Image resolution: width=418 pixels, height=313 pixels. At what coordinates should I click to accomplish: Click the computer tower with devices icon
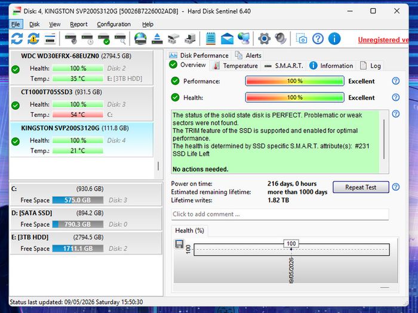pos(190,39)
